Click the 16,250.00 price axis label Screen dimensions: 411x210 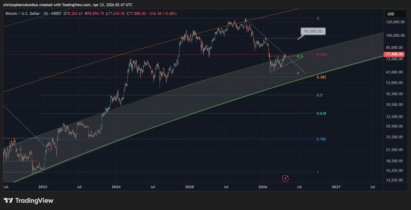(395, 170)
